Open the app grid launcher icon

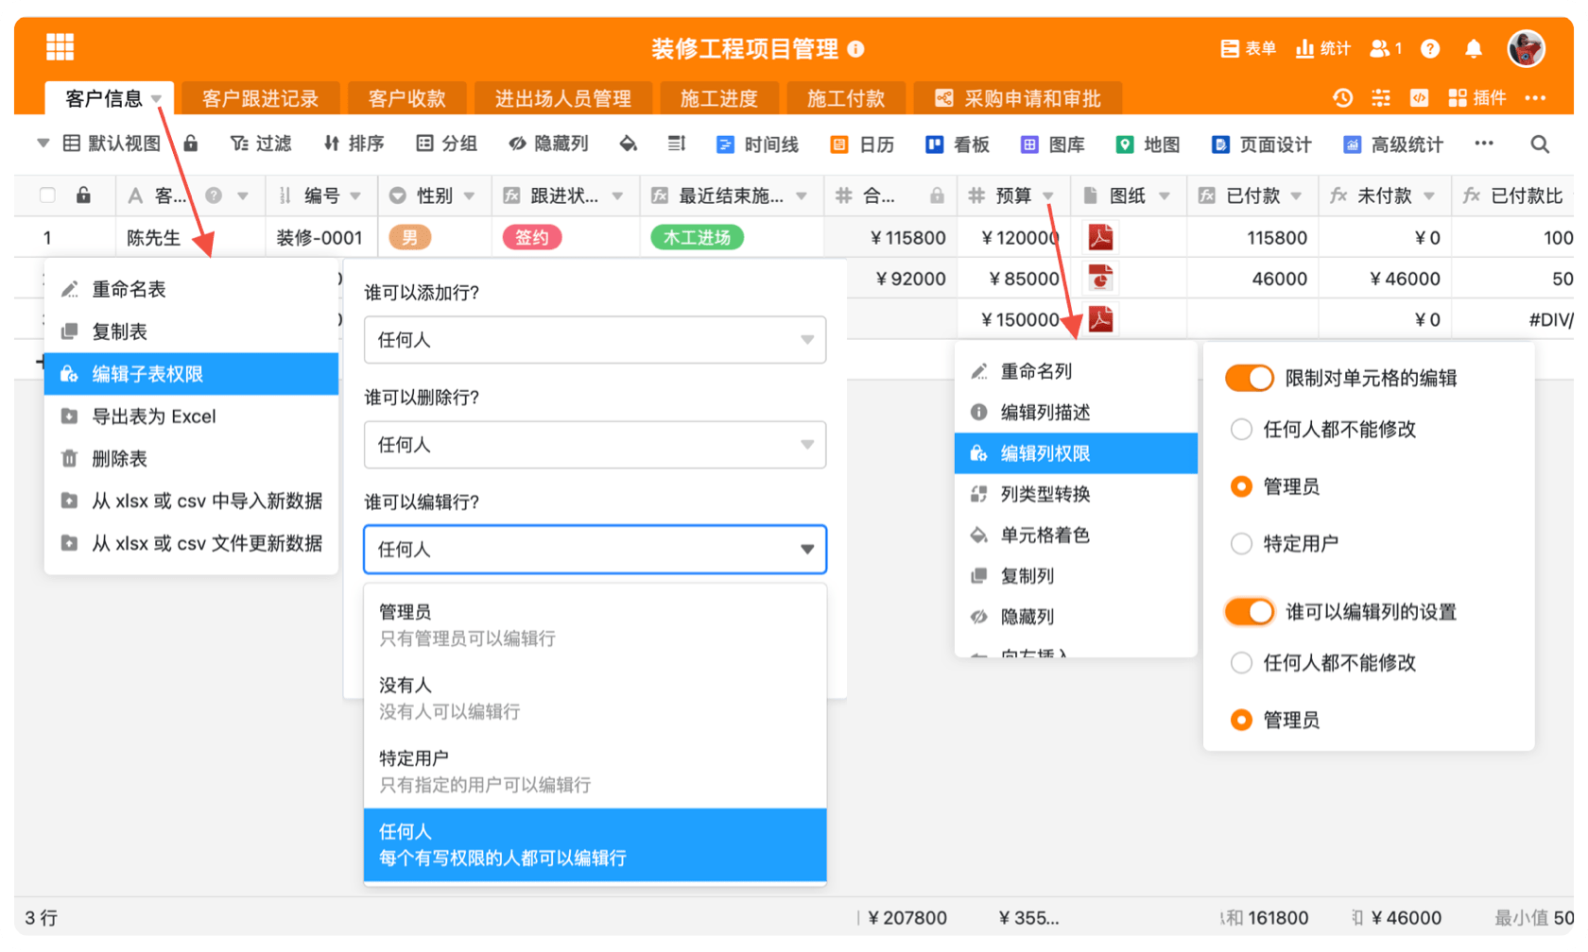click(x=60, y=46)
